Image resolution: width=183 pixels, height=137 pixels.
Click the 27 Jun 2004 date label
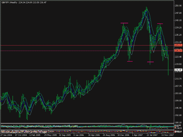pos(6,135)
